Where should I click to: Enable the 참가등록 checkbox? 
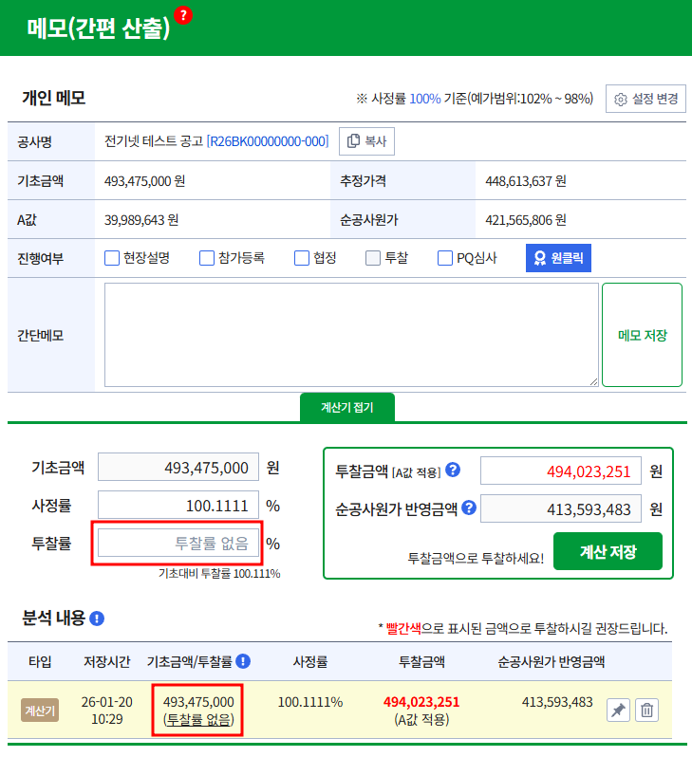pos(207,257)
